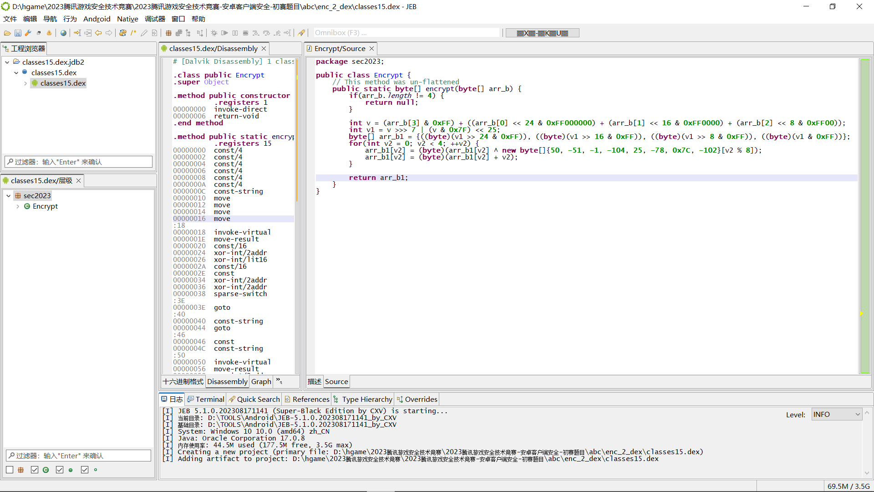The height and width of the screenshot is (492, 874).
Task: Click the 十六进制格式 view button
Action: tap(183, 382)
